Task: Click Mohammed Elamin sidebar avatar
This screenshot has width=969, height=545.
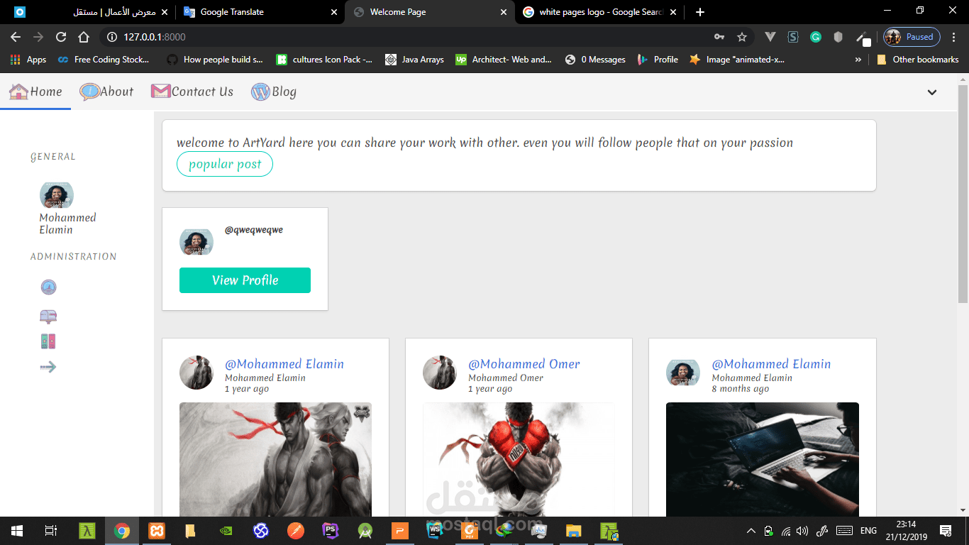Action: [x=57, y=195]
